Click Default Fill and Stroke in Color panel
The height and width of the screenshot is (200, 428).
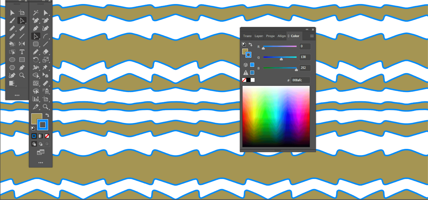coord(244,44)
